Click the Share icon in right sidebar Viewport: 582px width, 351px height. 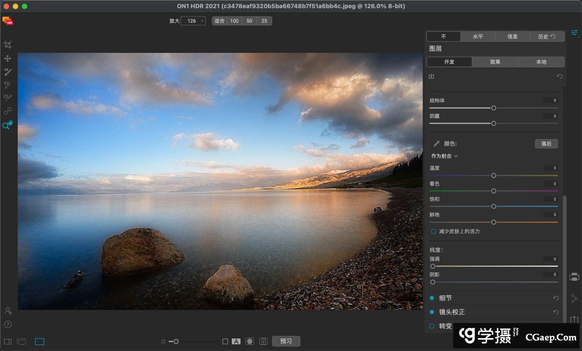pyautogui.click(x=574, y=298)
